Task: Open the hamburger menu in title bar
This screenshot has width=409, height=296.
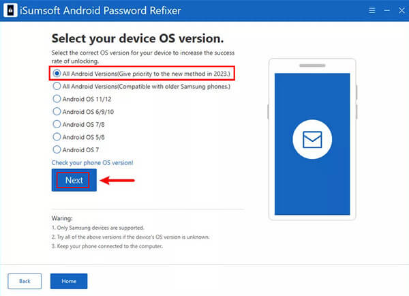Action: [372, 10]
